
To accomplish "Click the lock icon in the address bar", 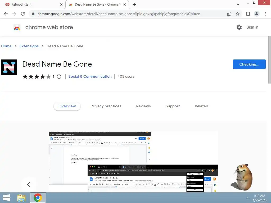I will click(x=33, y=14).
